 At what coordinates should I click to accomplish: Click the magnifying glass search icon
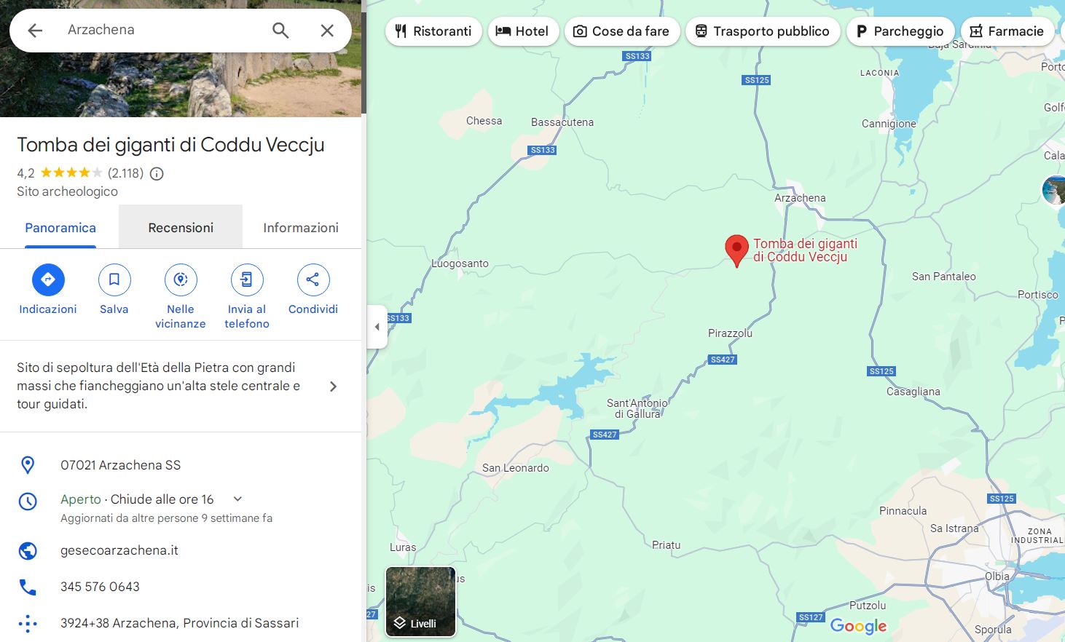click(x=280, y=31)
